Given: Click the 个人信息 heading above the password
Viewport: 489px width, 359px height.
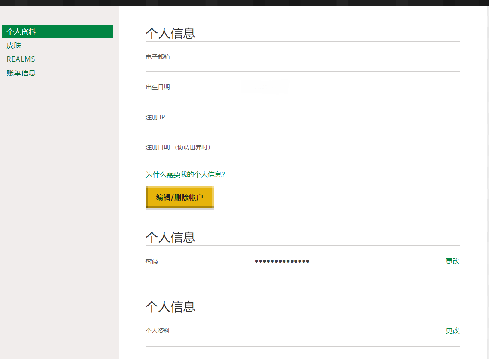Looking at the screenshot, I should 170,237.
